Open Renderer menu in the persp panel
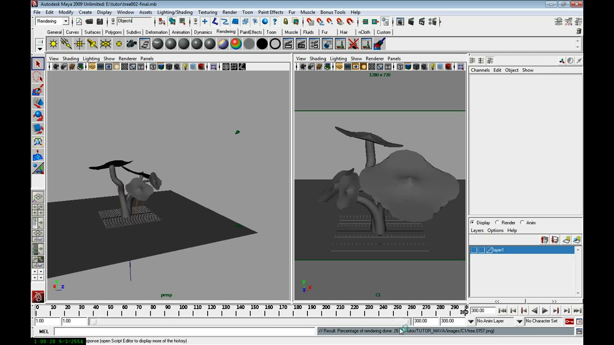Viewport: 614px width, 345px height. pyautogui.click(x=128, y=58)
